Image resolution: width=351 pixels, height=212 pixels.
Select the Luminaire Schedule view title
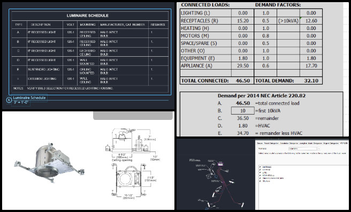pyautogui.click(x=29, y=98)
